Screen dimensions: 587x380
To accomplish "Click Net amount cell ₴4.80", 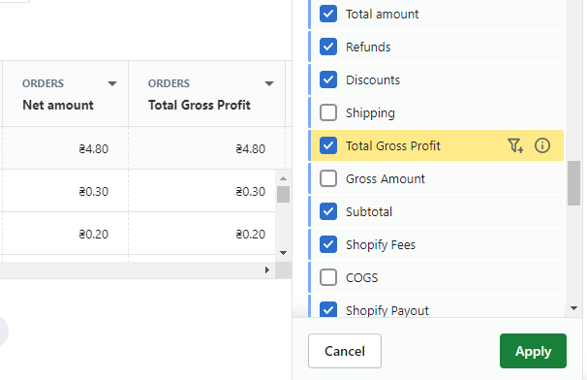I will [65, 148].
